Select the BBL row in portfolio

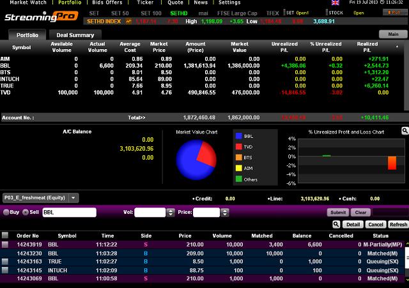point(202,66)
